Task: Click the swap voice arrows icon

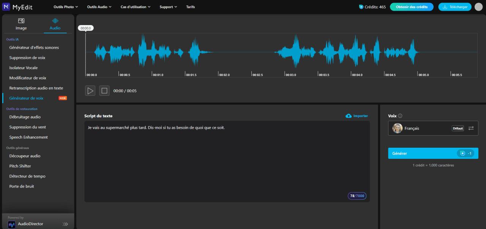Action: point(471,128)
